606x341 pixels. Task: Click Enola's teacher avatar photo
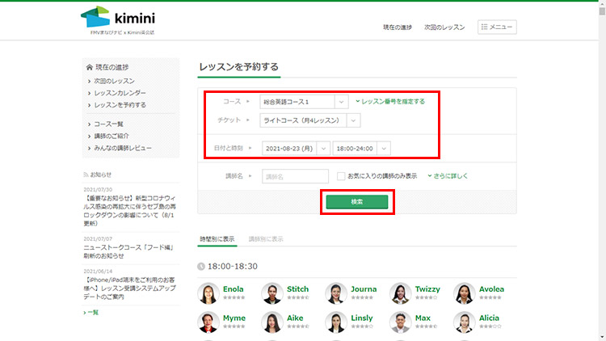tap(208, 293)
